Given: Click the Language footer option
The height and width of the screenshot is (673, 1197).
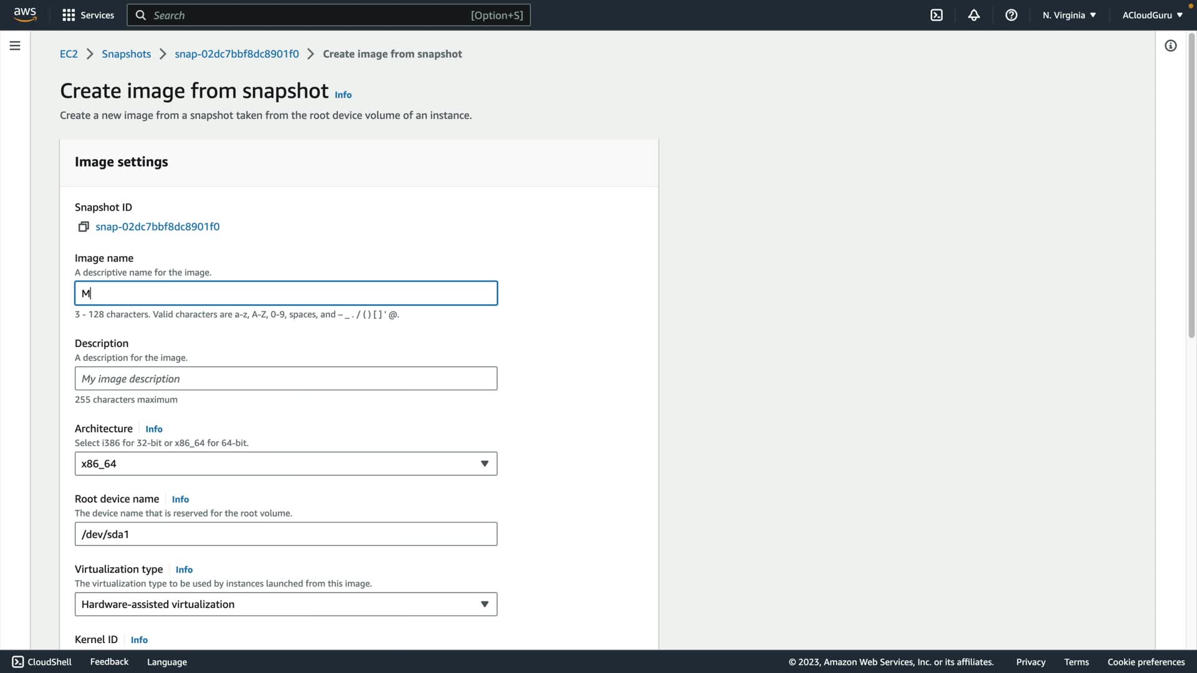Looking at the screenshot, I should click(166, 662).
